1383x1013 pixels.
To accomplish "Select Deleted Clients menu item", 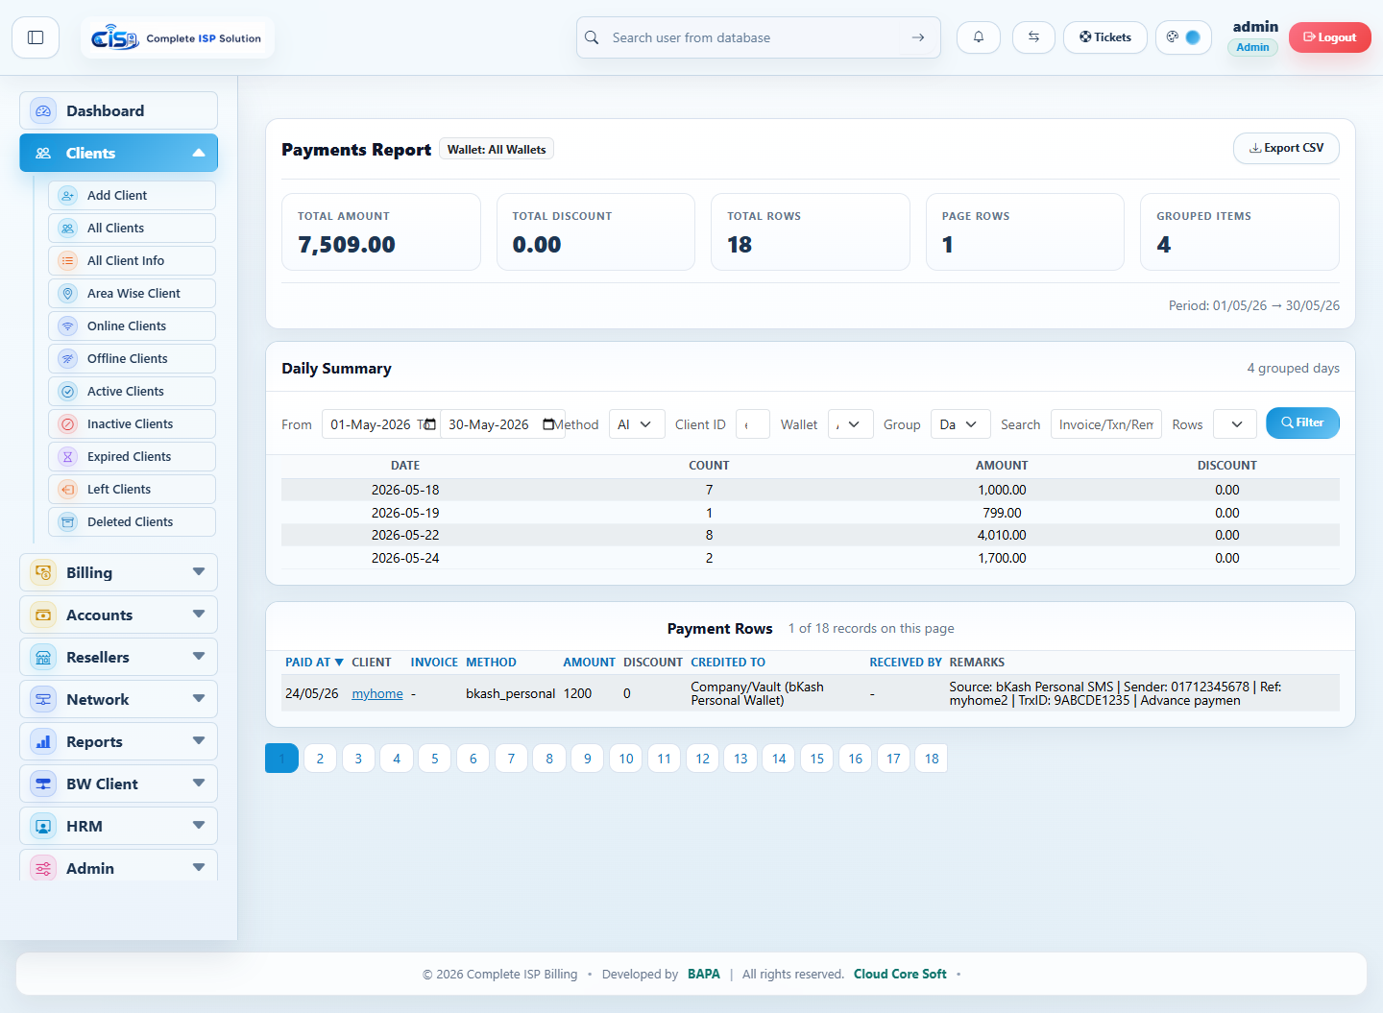I will [132, 522].
